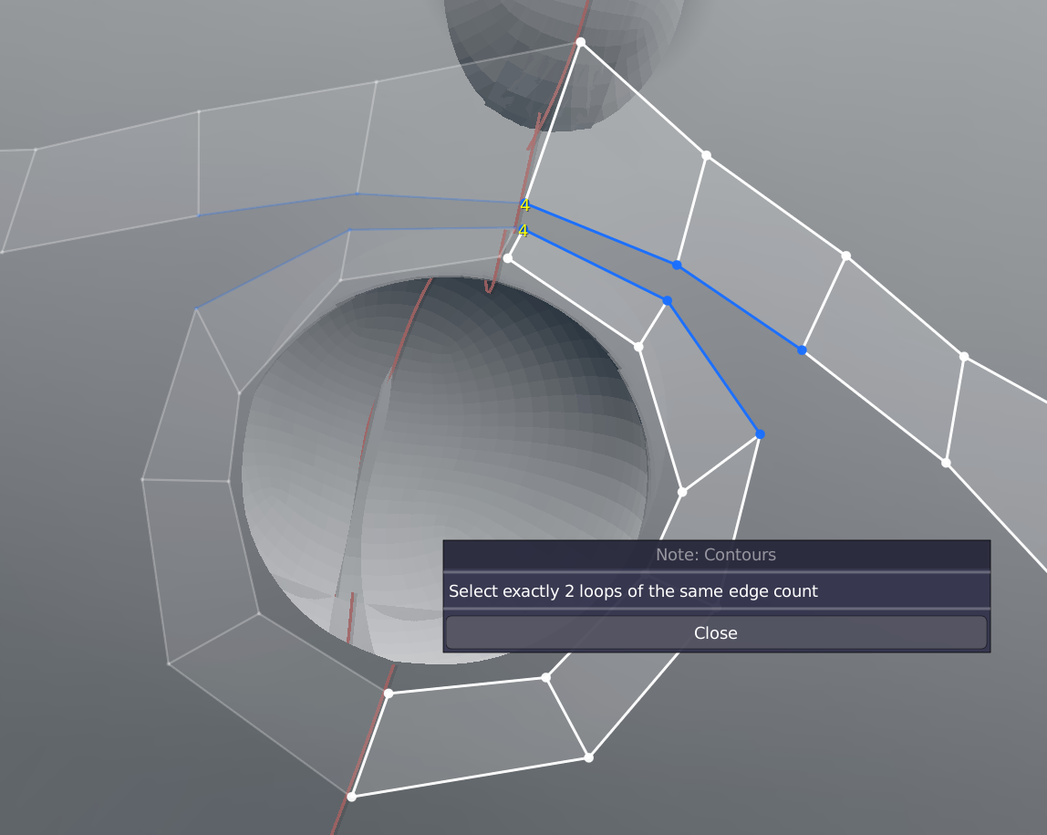
Task: Click the lowest blue vertex near the sphere
Action: click(760, 433)
